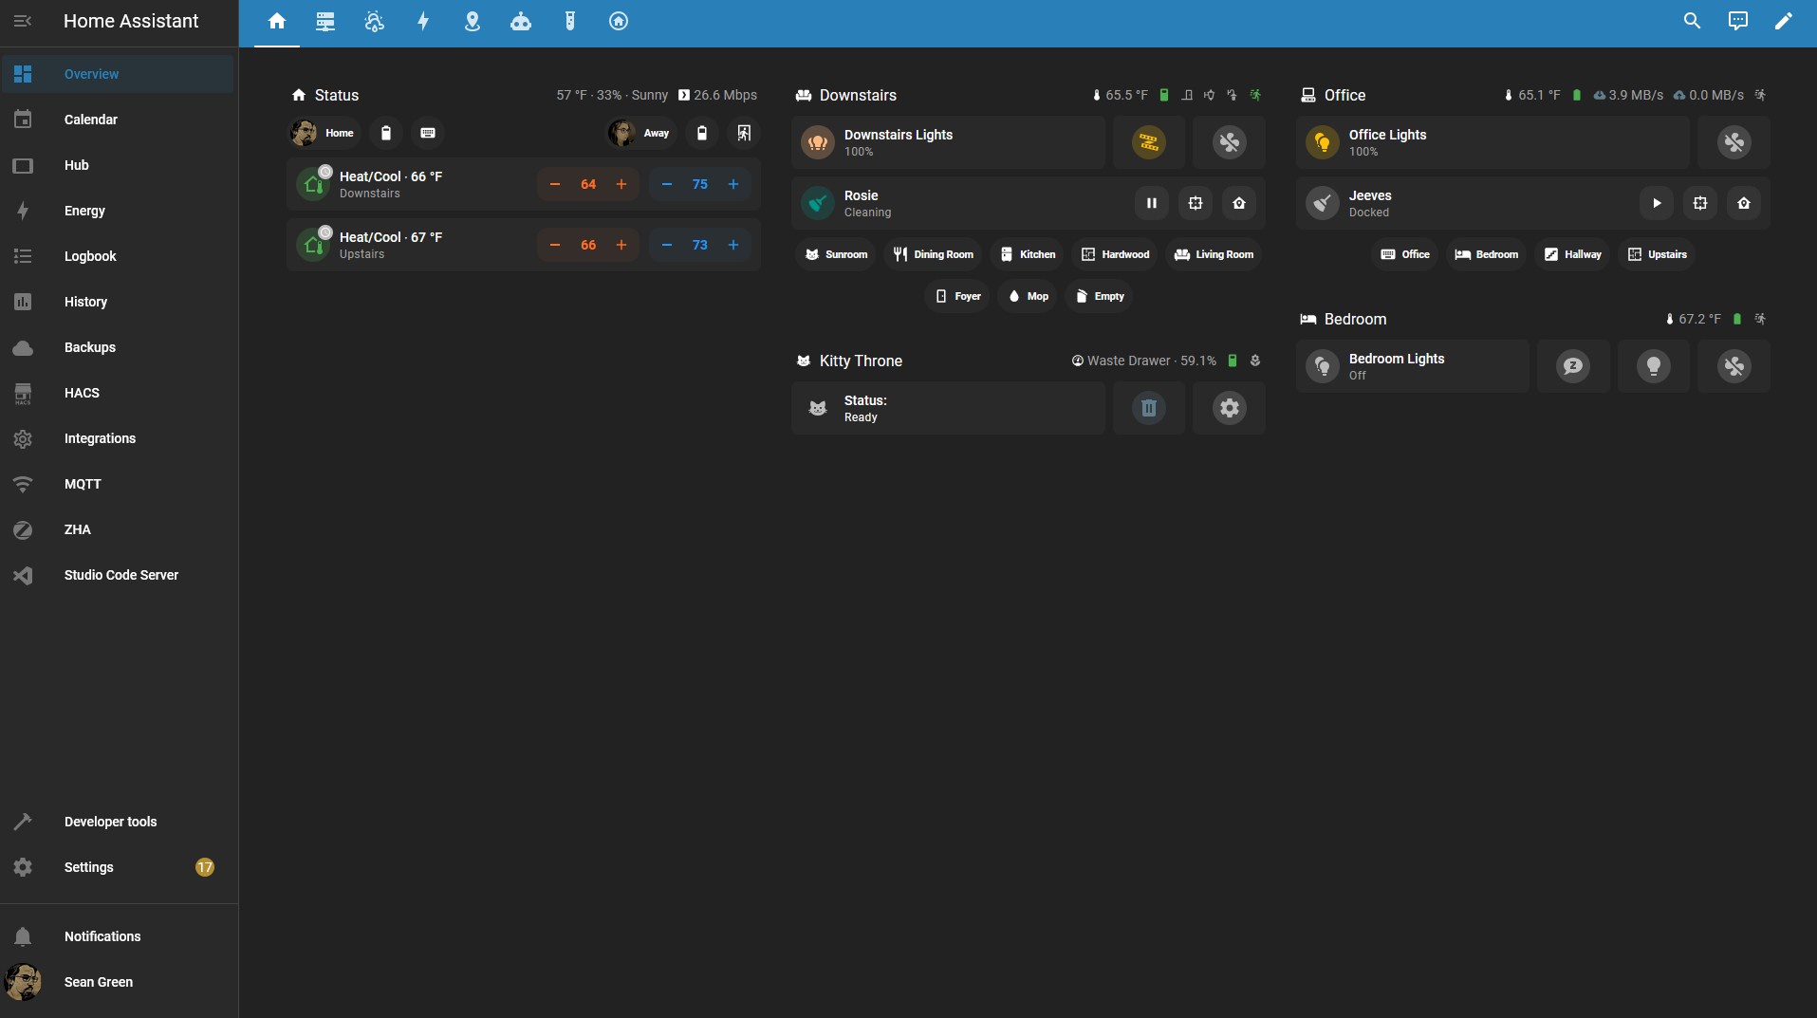Open the map marker location tab
The image size is (1817, 1018).
click(472, 21)
